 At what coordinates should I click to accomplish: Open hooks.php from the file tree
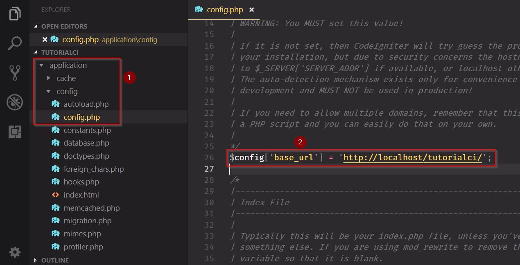(x=81, y=182)
